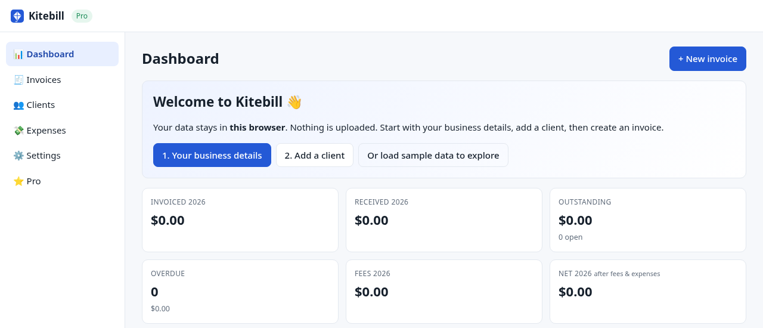The image size is (763, 328).
Task: Click the Clients people icon
Action: 18,105
